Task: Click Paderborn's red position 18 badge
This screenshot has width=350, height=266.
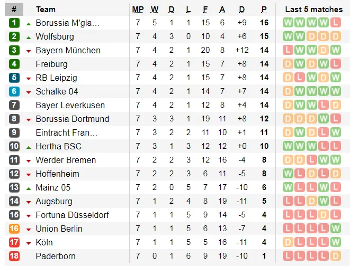Action: [14, 256]
